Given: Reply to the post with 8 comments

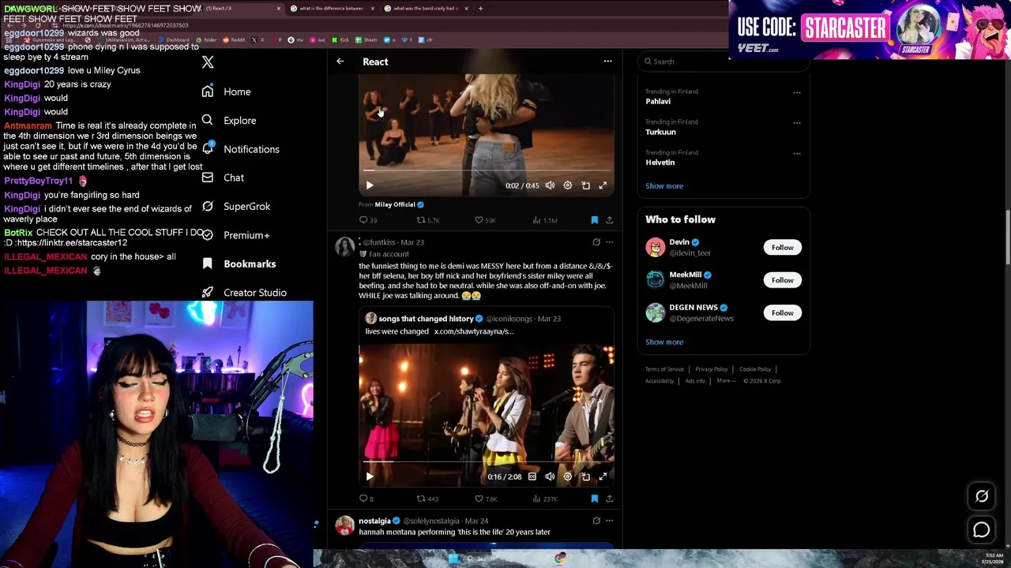Looking at the screenshot, I should (366, 499).
